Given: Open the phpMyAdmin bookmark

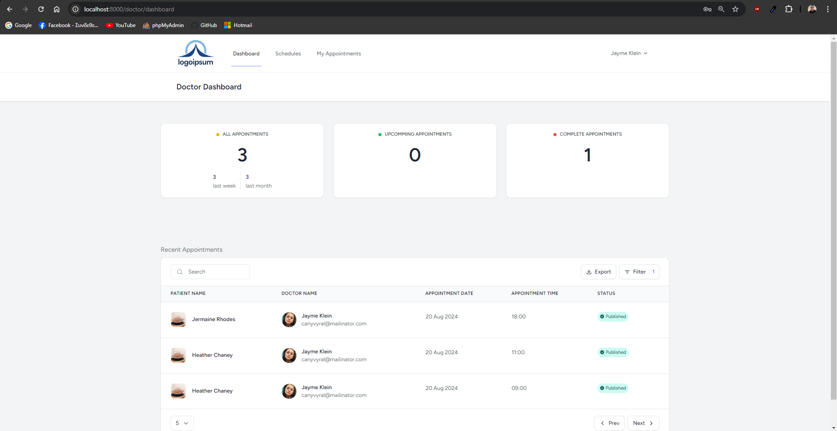Looking at the screenshot, I should (163, 25).
